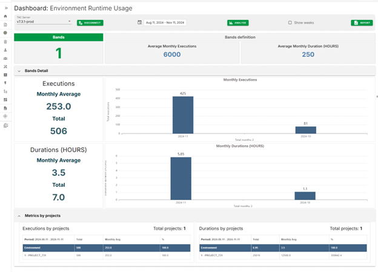Click the Home icon in sidebar
Screen dimensions: 378x272
(x=5, y=16)
